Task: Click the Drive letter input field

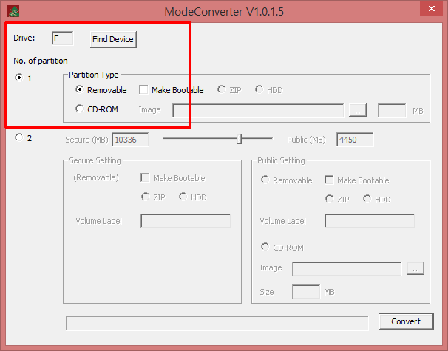Action: click(x=62, y=38)
